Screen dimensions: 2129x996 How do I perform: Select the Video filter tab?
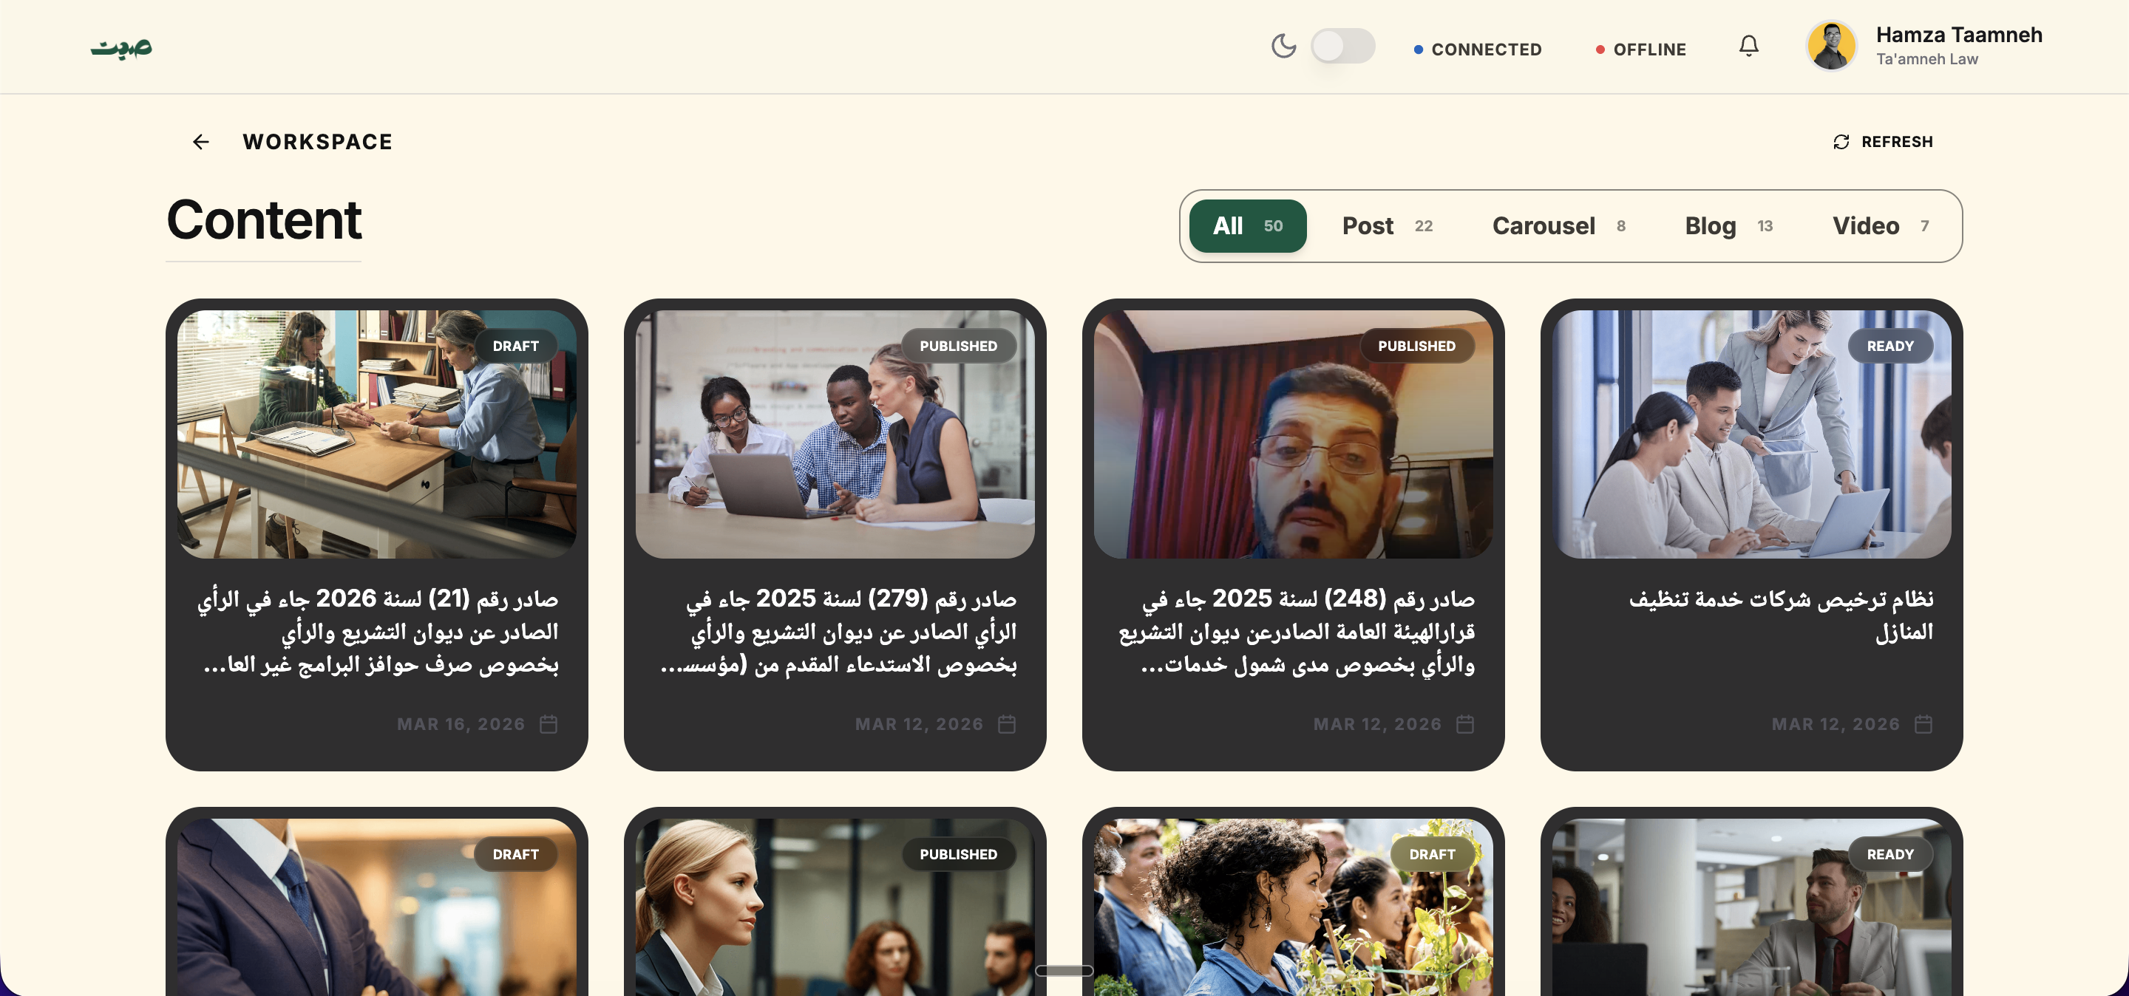pyautogui.click(x=1881, y=226)
